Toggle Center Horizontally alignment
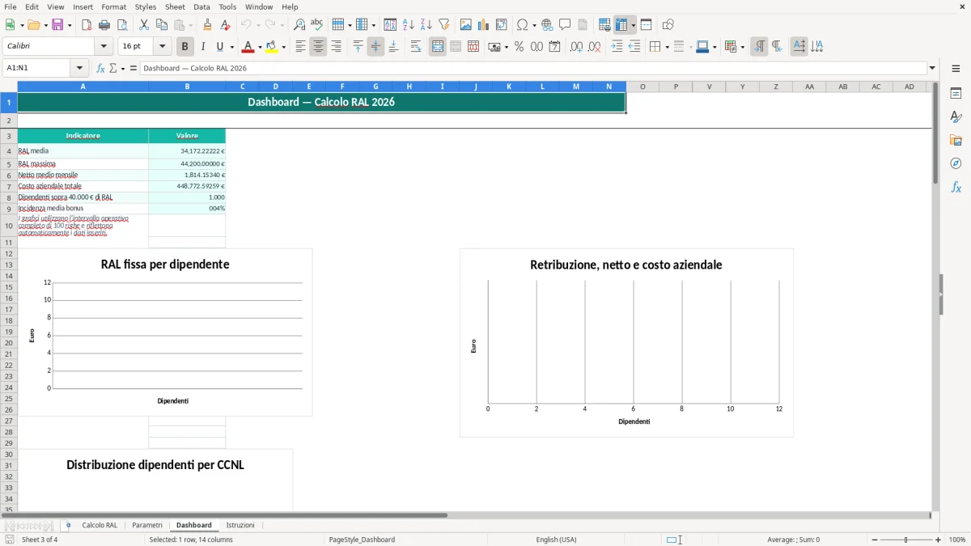This screenshot has height=546, width=971. point(318,47)
